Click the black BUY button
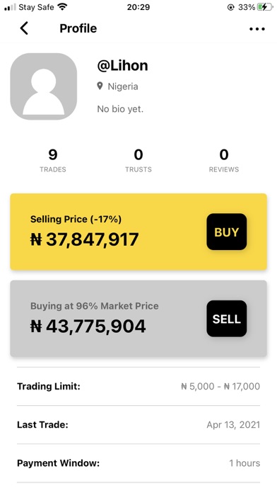 point(227,232)
